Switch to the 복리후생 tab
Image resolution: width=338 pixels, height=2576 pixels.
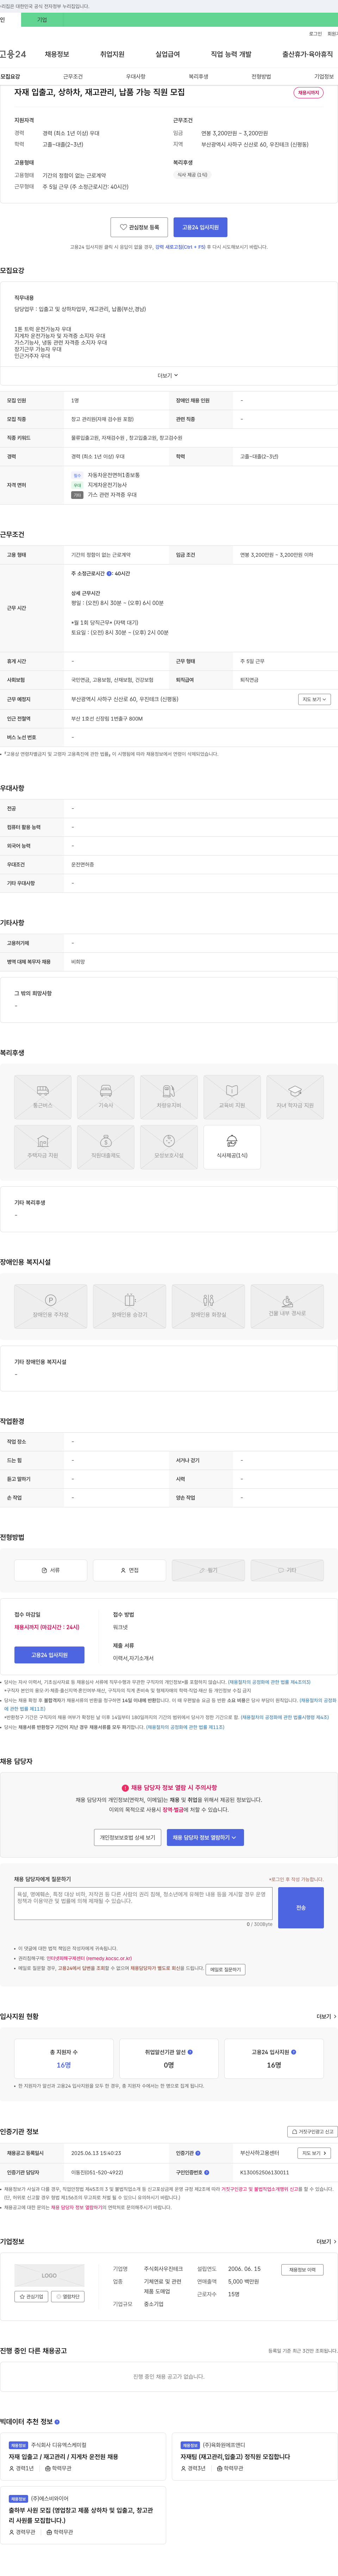[x=198, y=76]
